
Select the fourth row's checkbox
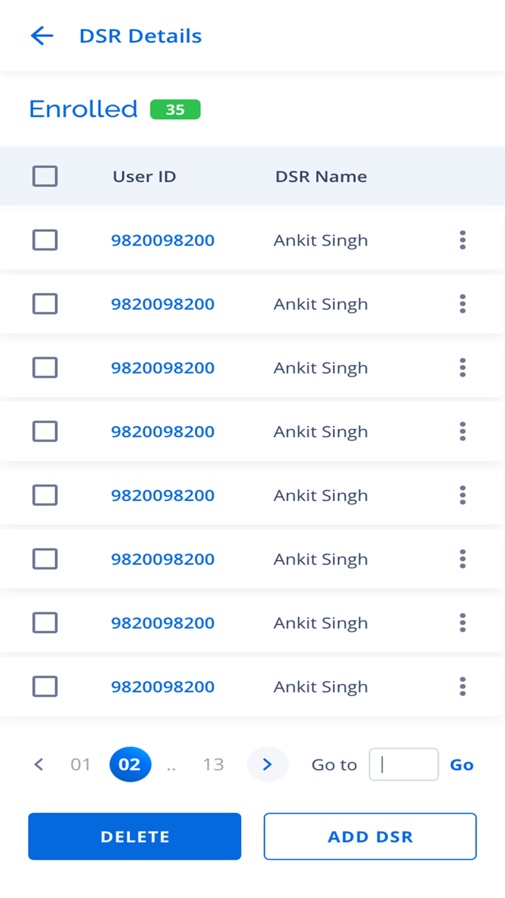[x=45, y=432]
